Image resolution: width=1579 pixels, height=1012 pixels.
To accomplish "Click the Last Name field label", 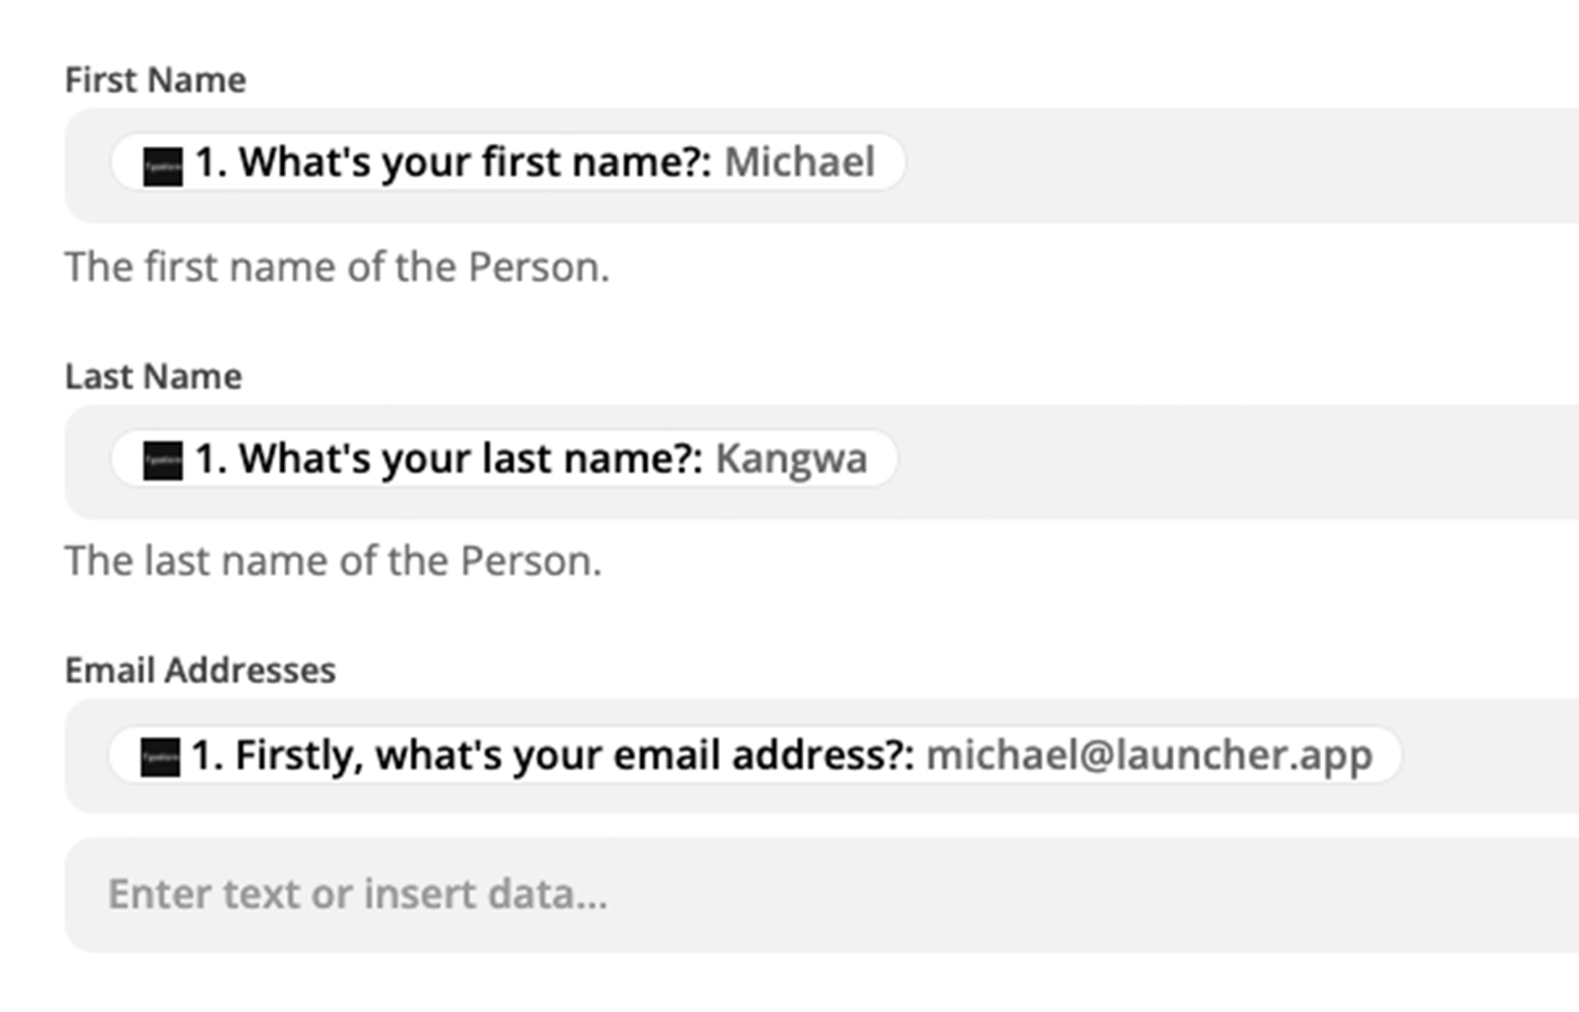I will pyautogui.click(x=154, y=377).
